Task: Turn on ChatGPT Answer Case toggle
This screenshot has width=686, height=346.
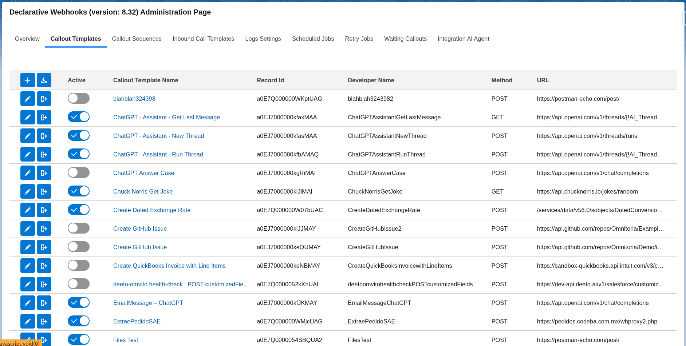Action: pyautogui.click(x=78, y=172)
